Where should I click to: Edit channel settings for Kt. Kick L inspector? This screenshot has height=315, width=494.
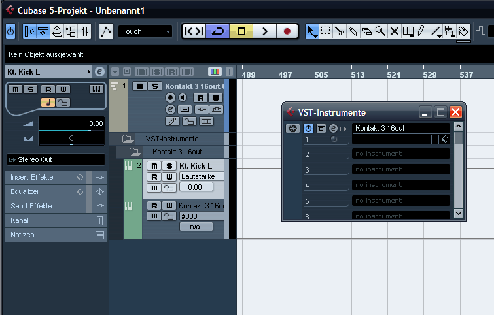tap(99, 72)
